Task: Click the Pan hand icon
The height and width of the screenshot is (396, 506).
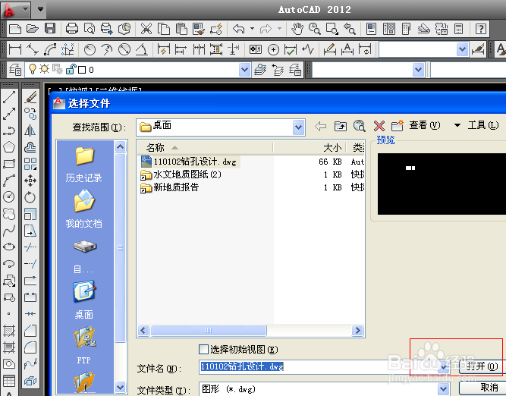Action: point(297,29)
